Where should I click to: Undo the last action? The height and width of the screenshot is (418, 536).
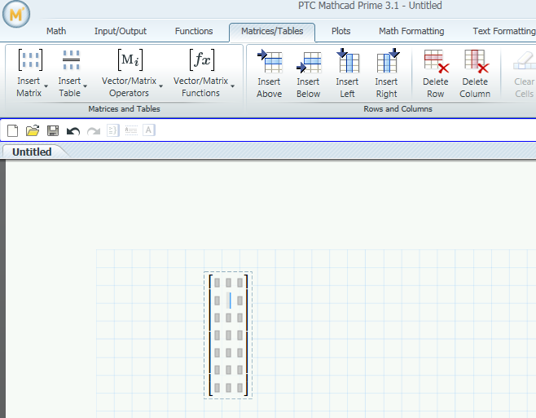[73, 131]
